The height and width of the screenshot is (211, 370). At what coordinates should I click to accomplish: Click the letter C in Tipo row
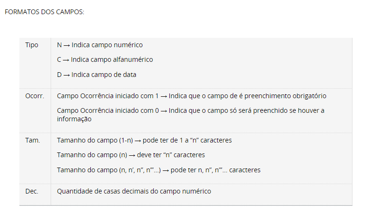tap(59, 60)
